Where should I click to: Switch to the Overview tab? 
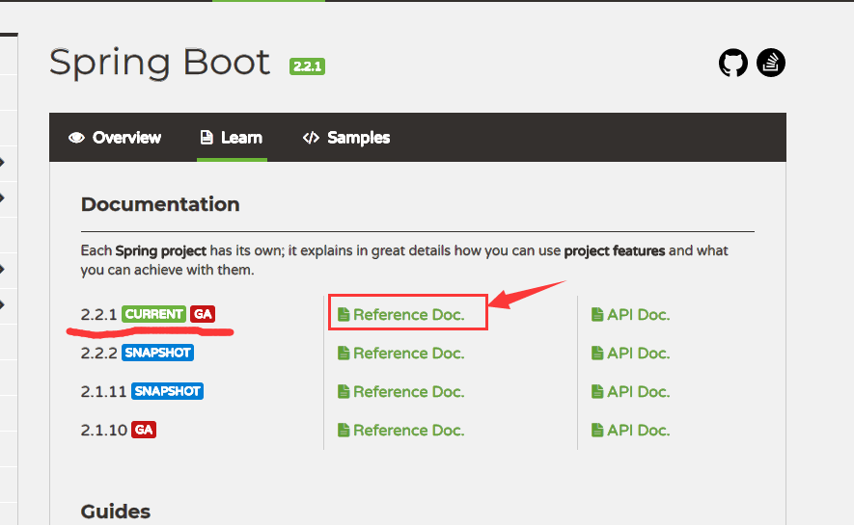pyautogui.click(x=115, y=138)
